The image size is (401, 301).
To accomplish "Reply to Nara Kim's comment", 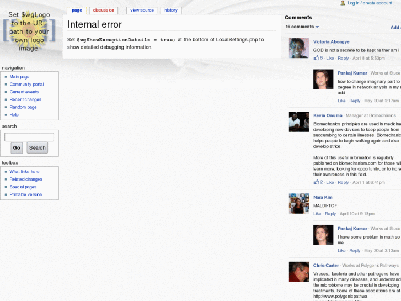I will (330, 214).
